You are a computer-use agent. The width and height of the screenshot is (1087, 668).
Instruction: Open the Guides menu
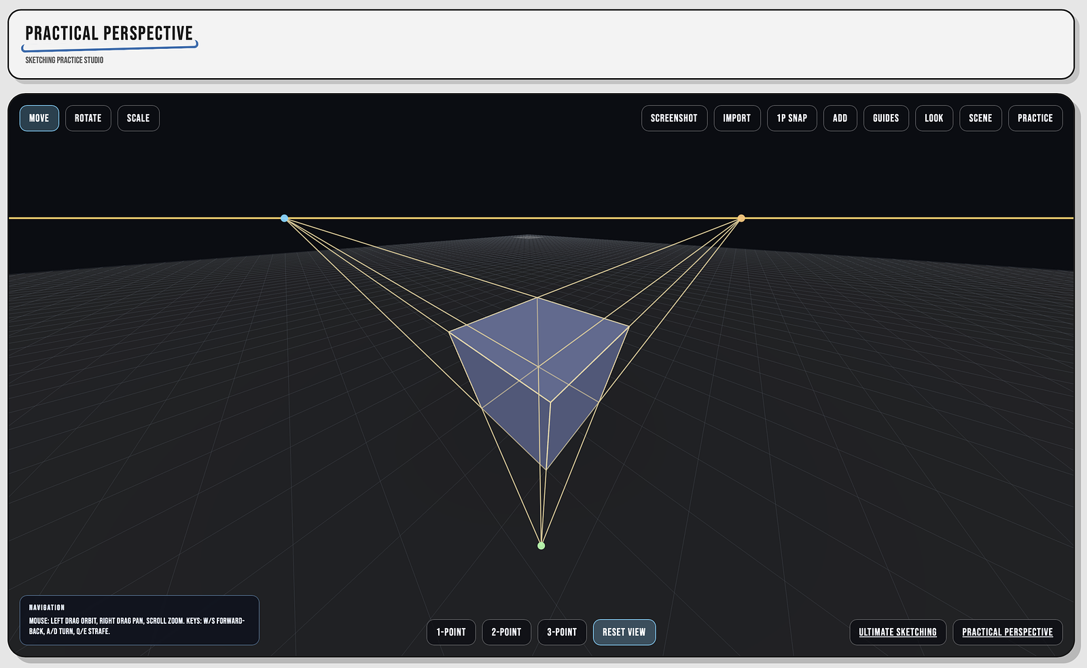886,118
